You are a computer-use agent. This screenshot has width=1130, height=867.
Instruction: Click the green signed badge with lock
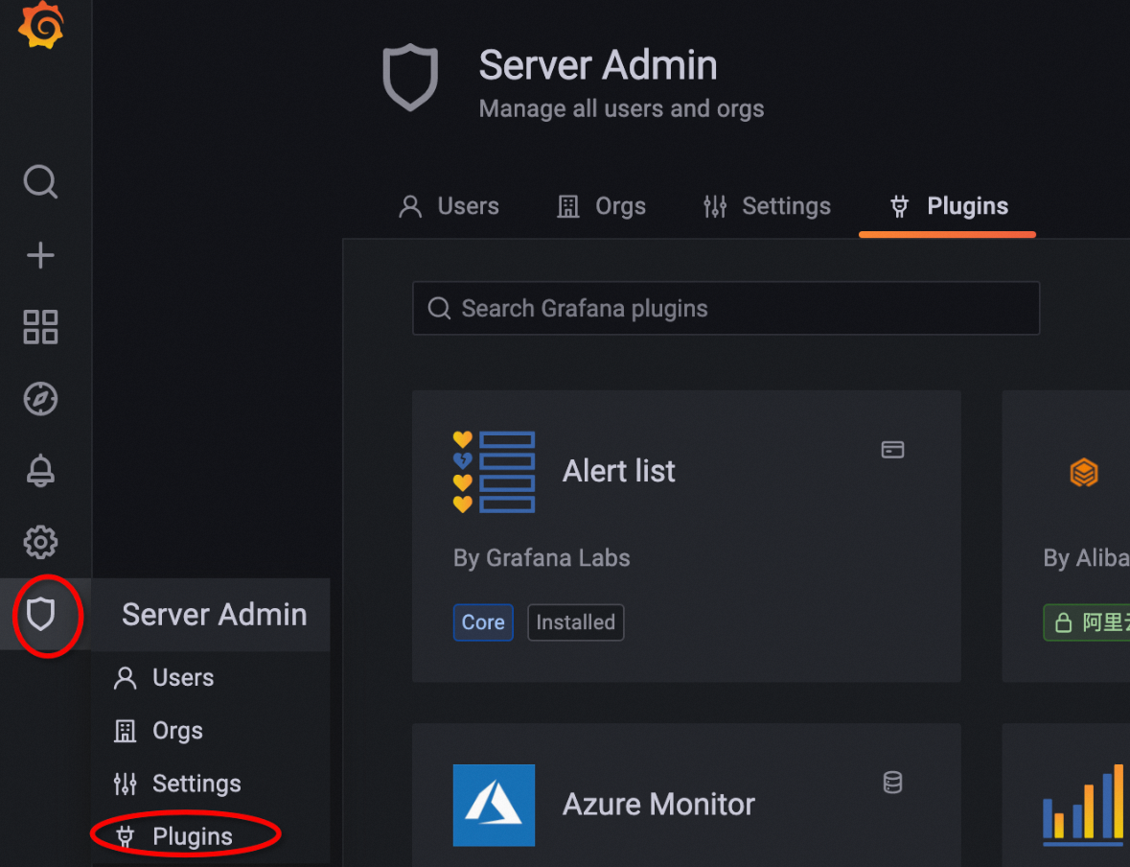pos(1087,622)
